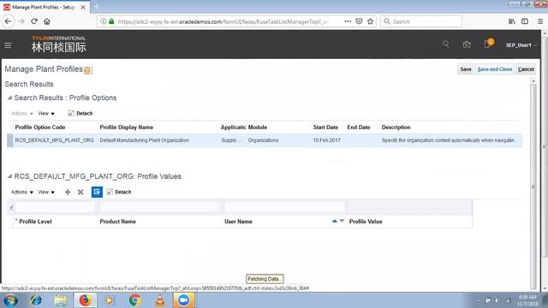
Task: Open Internet Explorer from the taskbar
Action: pyautogui.click(x=36, y=300)
